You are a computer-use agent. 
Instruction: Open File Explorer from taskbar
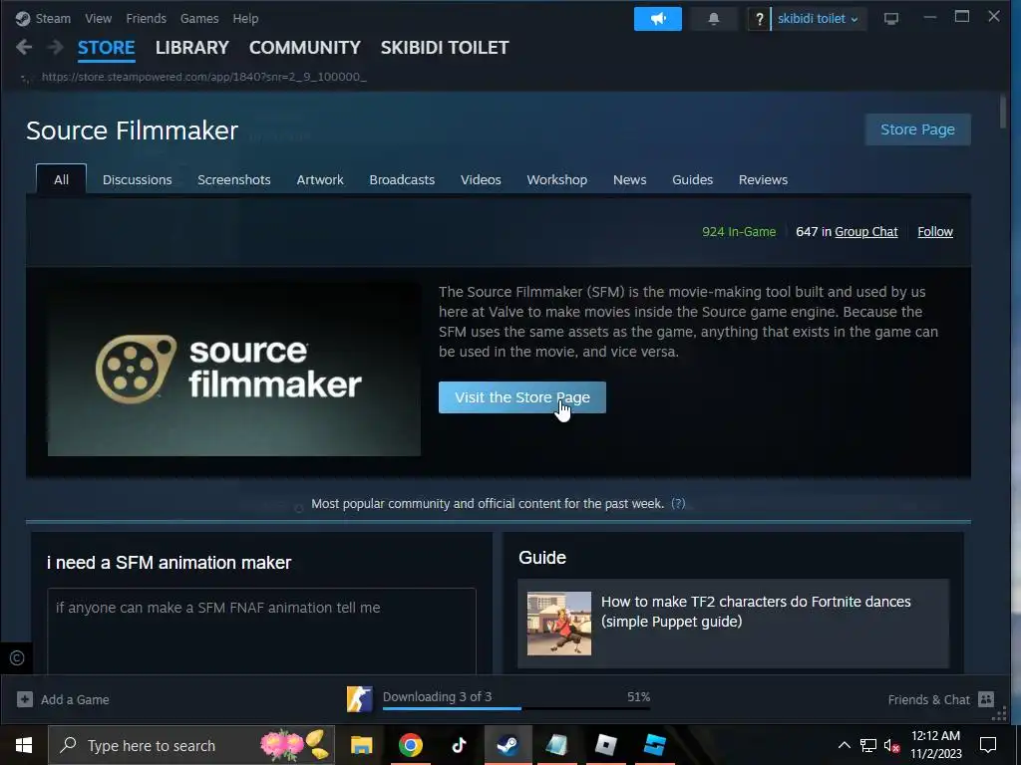coord(361,745)
